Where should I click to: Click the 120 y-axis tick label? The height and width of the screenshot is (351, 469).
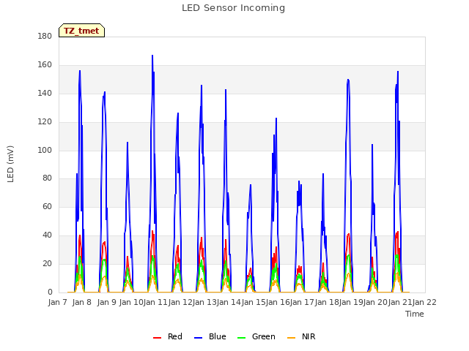click(45, 122)
